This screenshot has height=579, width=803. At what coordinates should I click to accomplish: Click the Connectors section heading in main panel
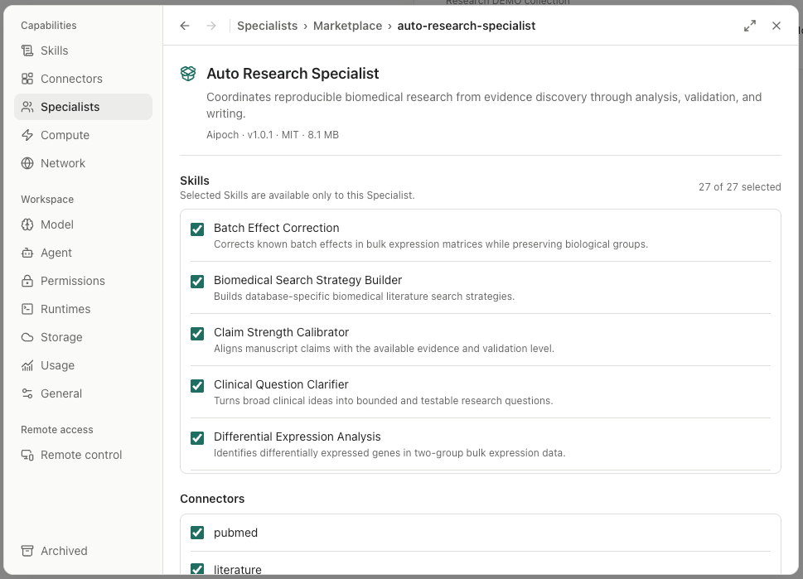pyautogui.click(x=212, y=499)
